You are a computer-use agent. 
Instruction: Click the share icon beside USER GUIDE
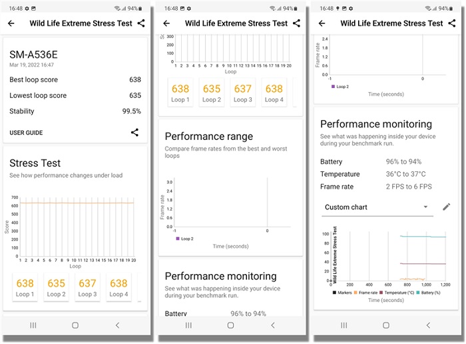point(134,133)
